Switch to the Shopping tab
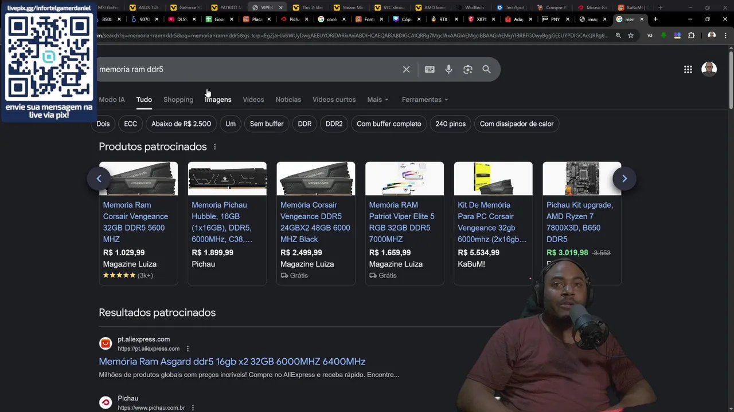 click(178, 100)
